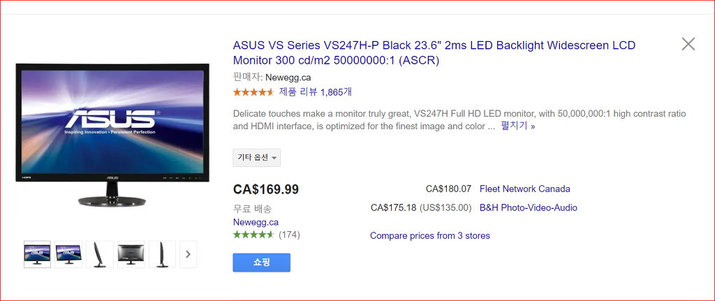This screenshot has width=715, height=301.
Task: Select fourth rear-view monitor thumbnail
Action: [131, 254]
